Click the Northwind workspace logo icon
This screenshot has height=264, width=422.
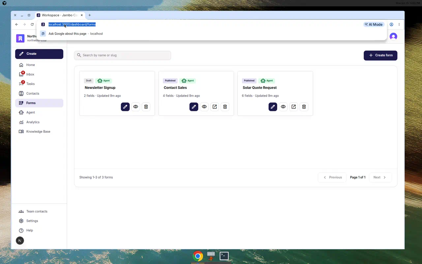click(20, 38)
